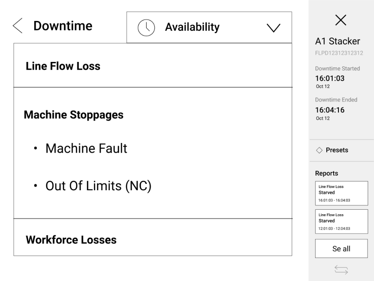The width and height of the screenshot is (374, 281).
Task: Expand the Availability dropdown chevron
Action: click(x=274, y=27)
